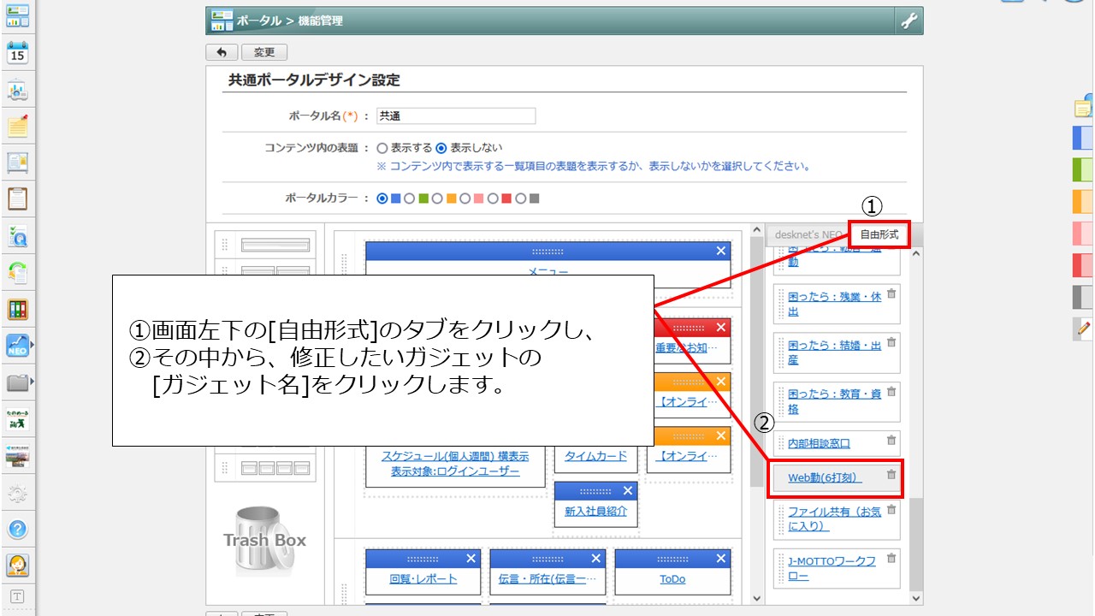This screenshot has width=1095, height=616.
Task: Select the 表示しない radio button
Action: (441, 148)
